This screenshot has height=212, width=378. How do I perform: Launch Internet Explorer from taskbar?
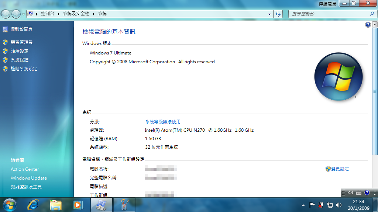(33, 205)
